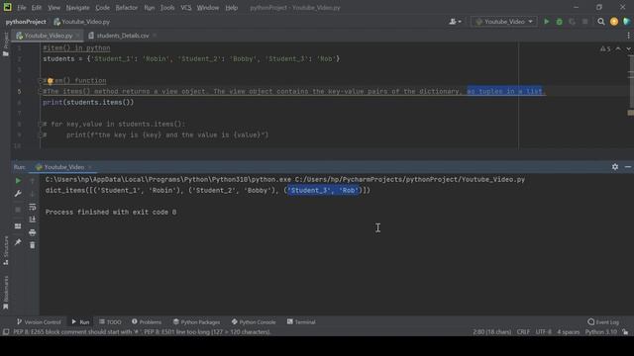Open the orange account avatar icon
634x356 pixels.
(x=614, y=22)
